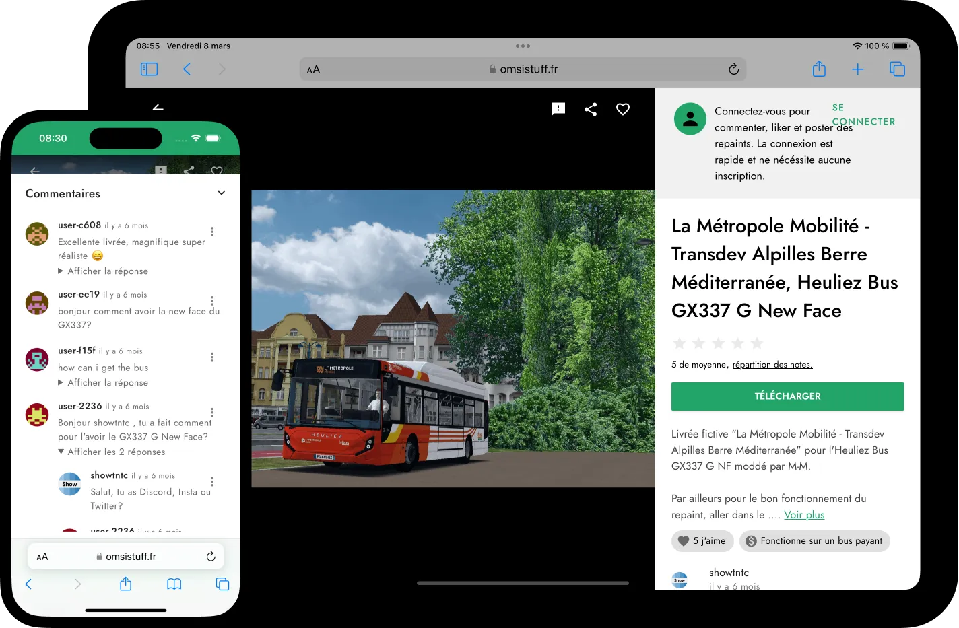Image resolution: width=959 pixels, height=628 pixels.
Task: Click the TÉLÉCHARGER download button
Action: point(787,396)
